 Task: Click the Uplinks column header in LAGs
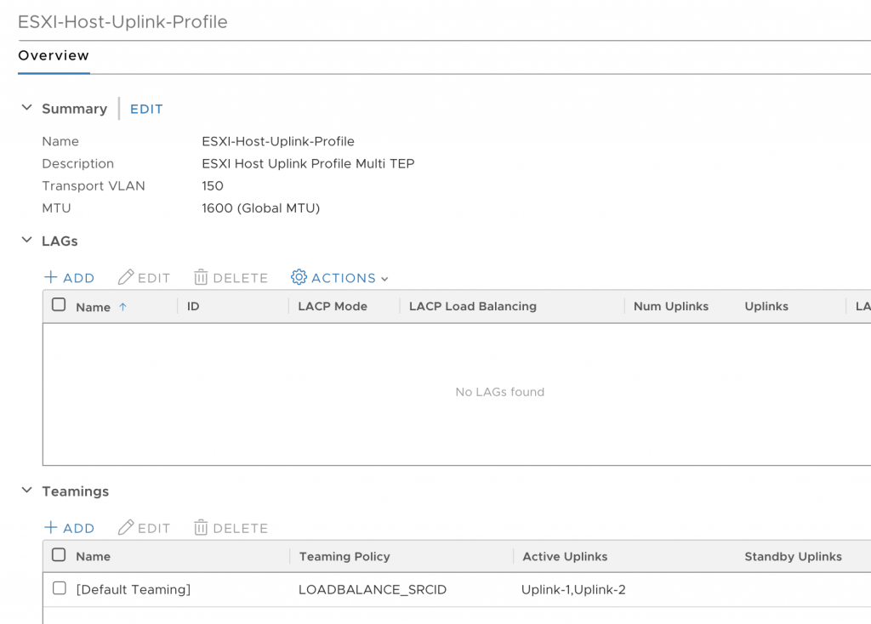tap(766, 306)
